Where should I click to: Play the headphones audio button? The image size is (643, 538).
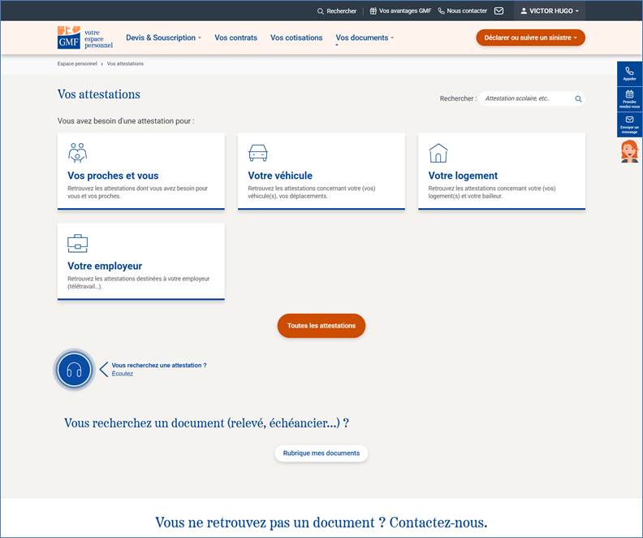pyautogui.click(x=75, y=370)
